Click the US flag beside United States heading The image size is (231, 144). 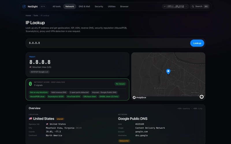click(x=31, y=118)
